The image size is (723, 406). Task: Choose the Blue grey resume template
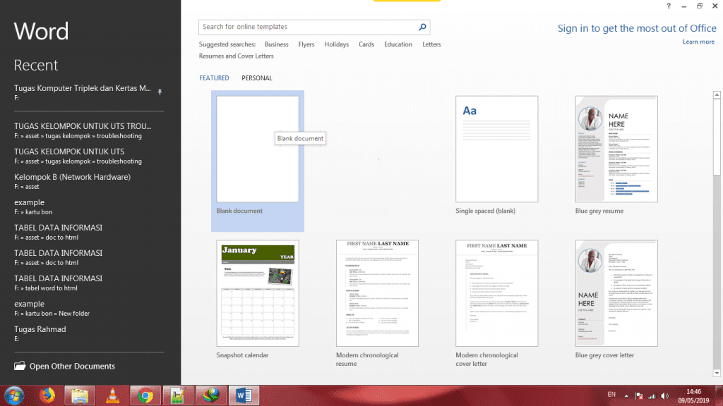click(616, 149)
